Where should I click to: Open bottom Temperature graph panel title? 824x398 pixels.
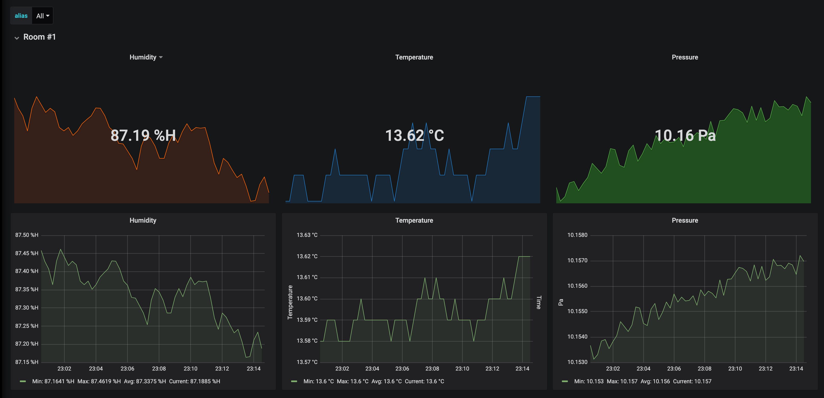414,220
